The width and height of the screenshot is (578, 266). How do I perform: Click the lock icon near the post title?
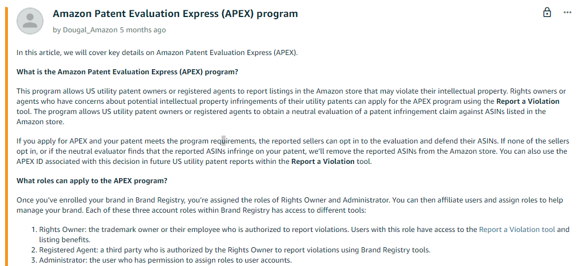(547, 13)
